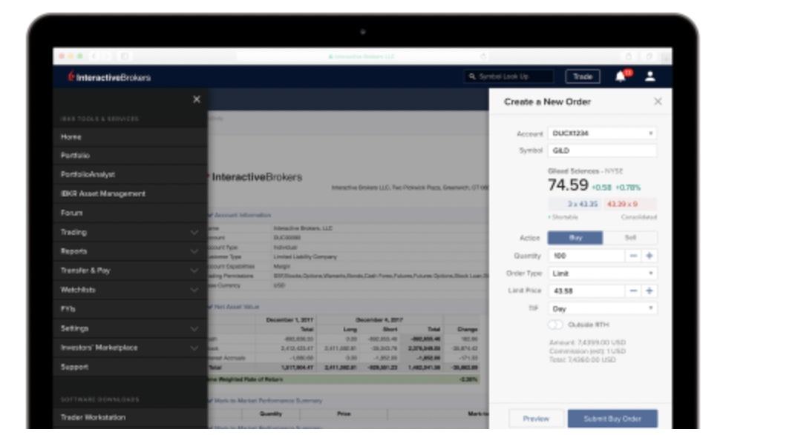Open the Account dropdown
Viewport: 795px width, 435px height.
click(602, 133)
